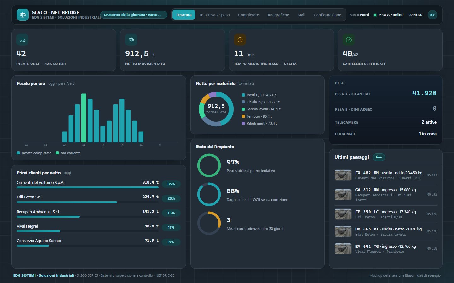Click the live badge beside Ultimi passaggi

379,157
